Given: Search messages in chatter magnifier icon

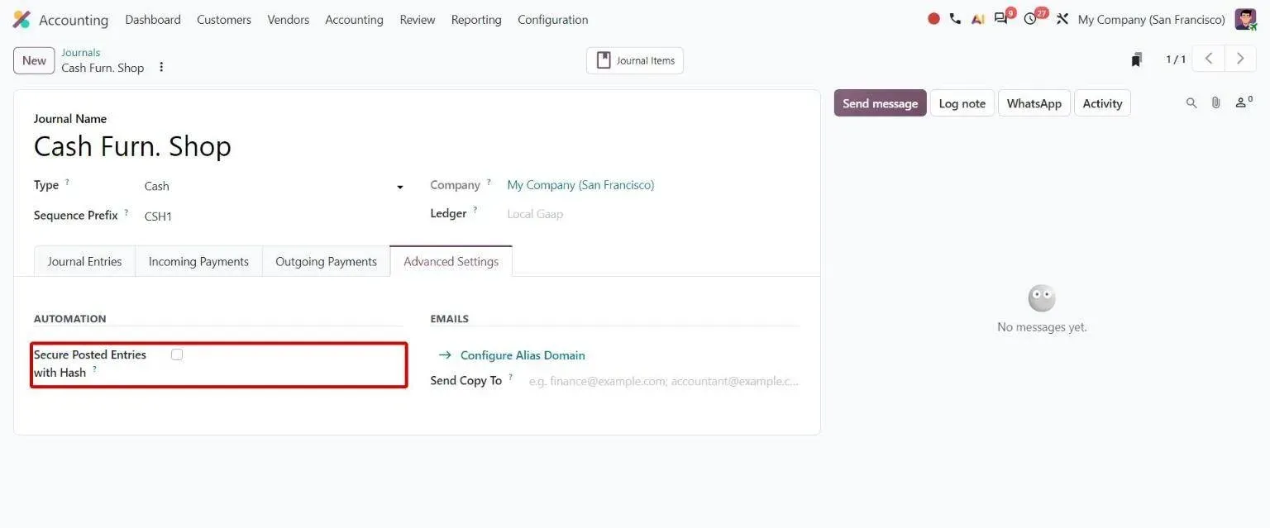Looking at the screenshot, I should pyautogui.click(x=1191, y=103).
